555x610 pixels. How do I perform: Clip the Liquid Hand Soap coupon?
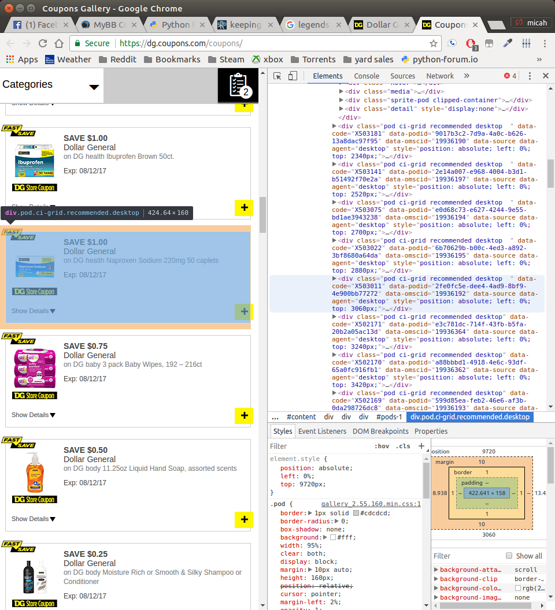(x=244, y=519)
